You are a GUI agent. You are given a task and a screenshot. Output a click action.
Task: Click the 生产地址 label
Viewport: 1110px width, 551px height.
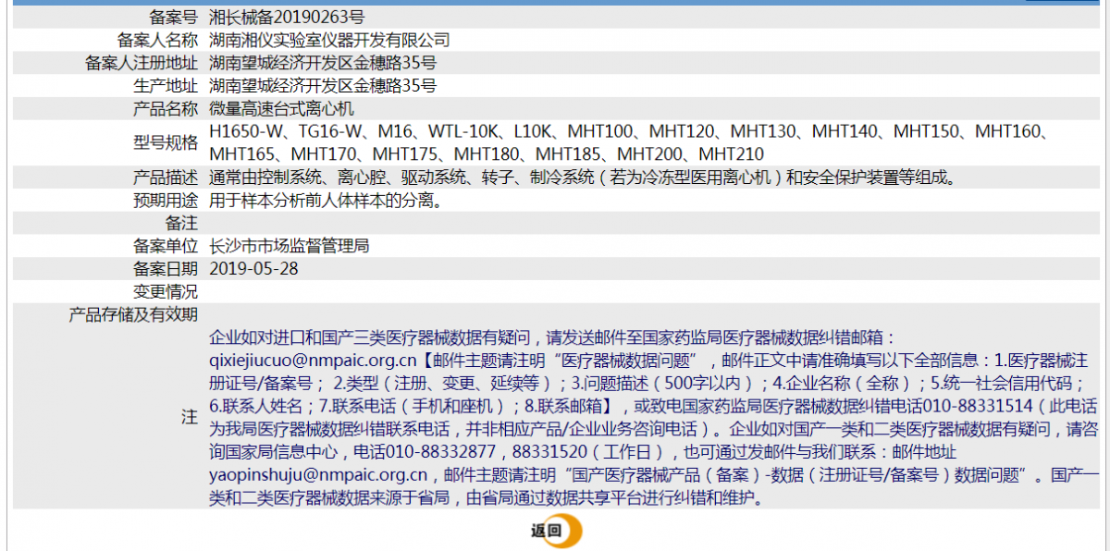[x=166, y=86]
